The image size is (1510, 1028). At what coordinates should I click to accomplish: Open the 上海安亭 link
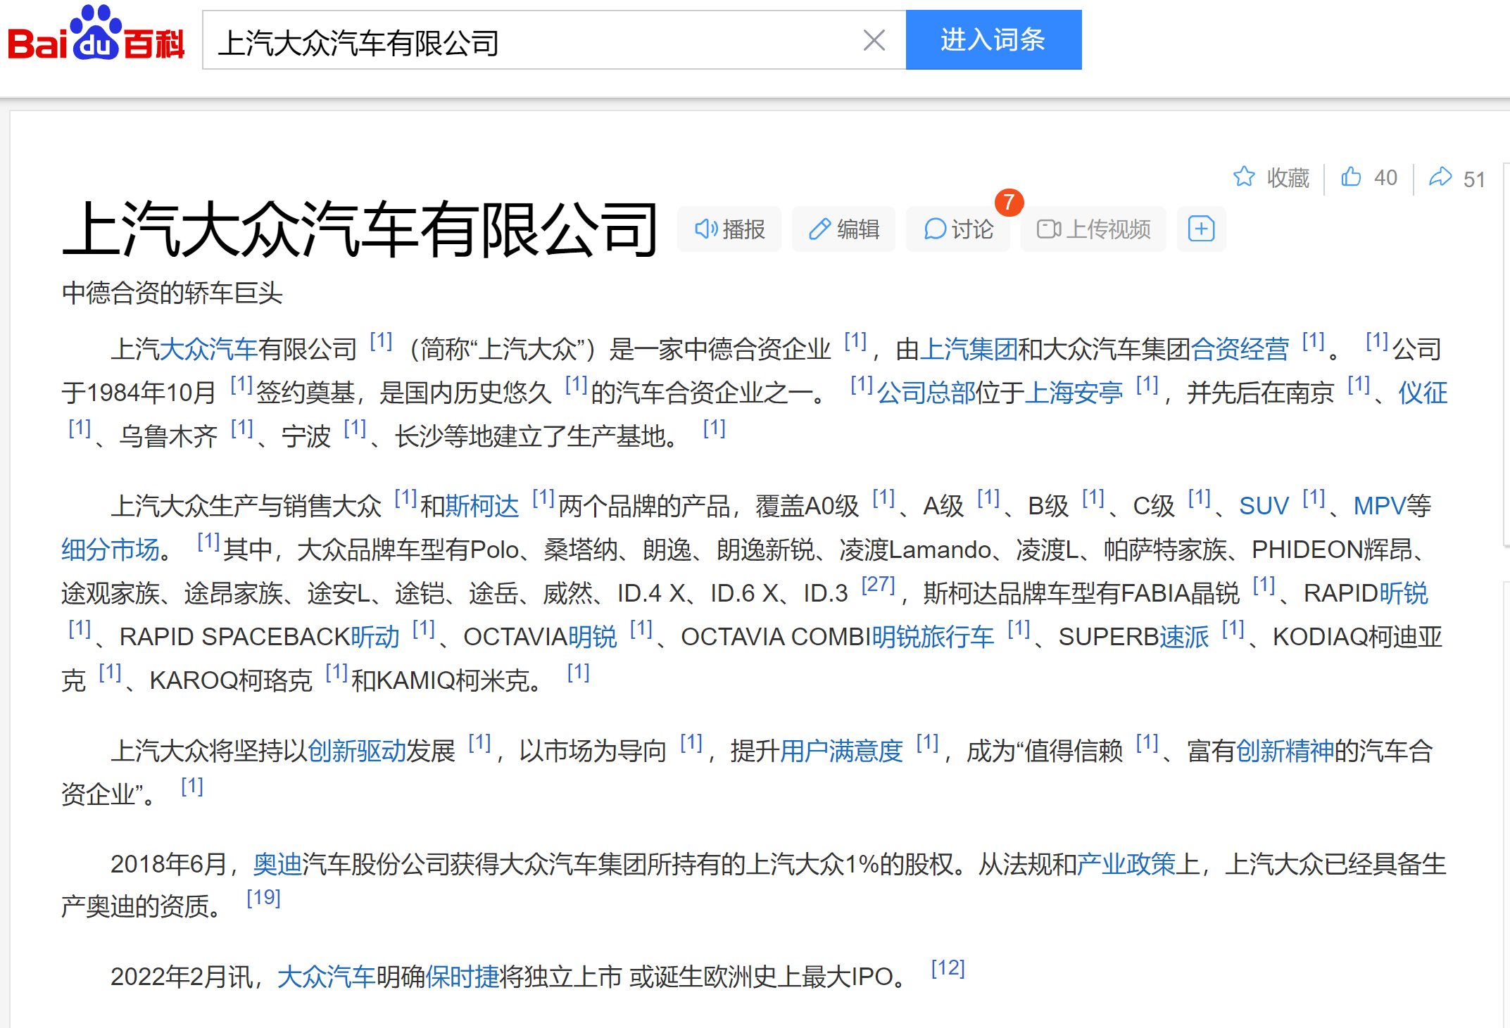1074,393
